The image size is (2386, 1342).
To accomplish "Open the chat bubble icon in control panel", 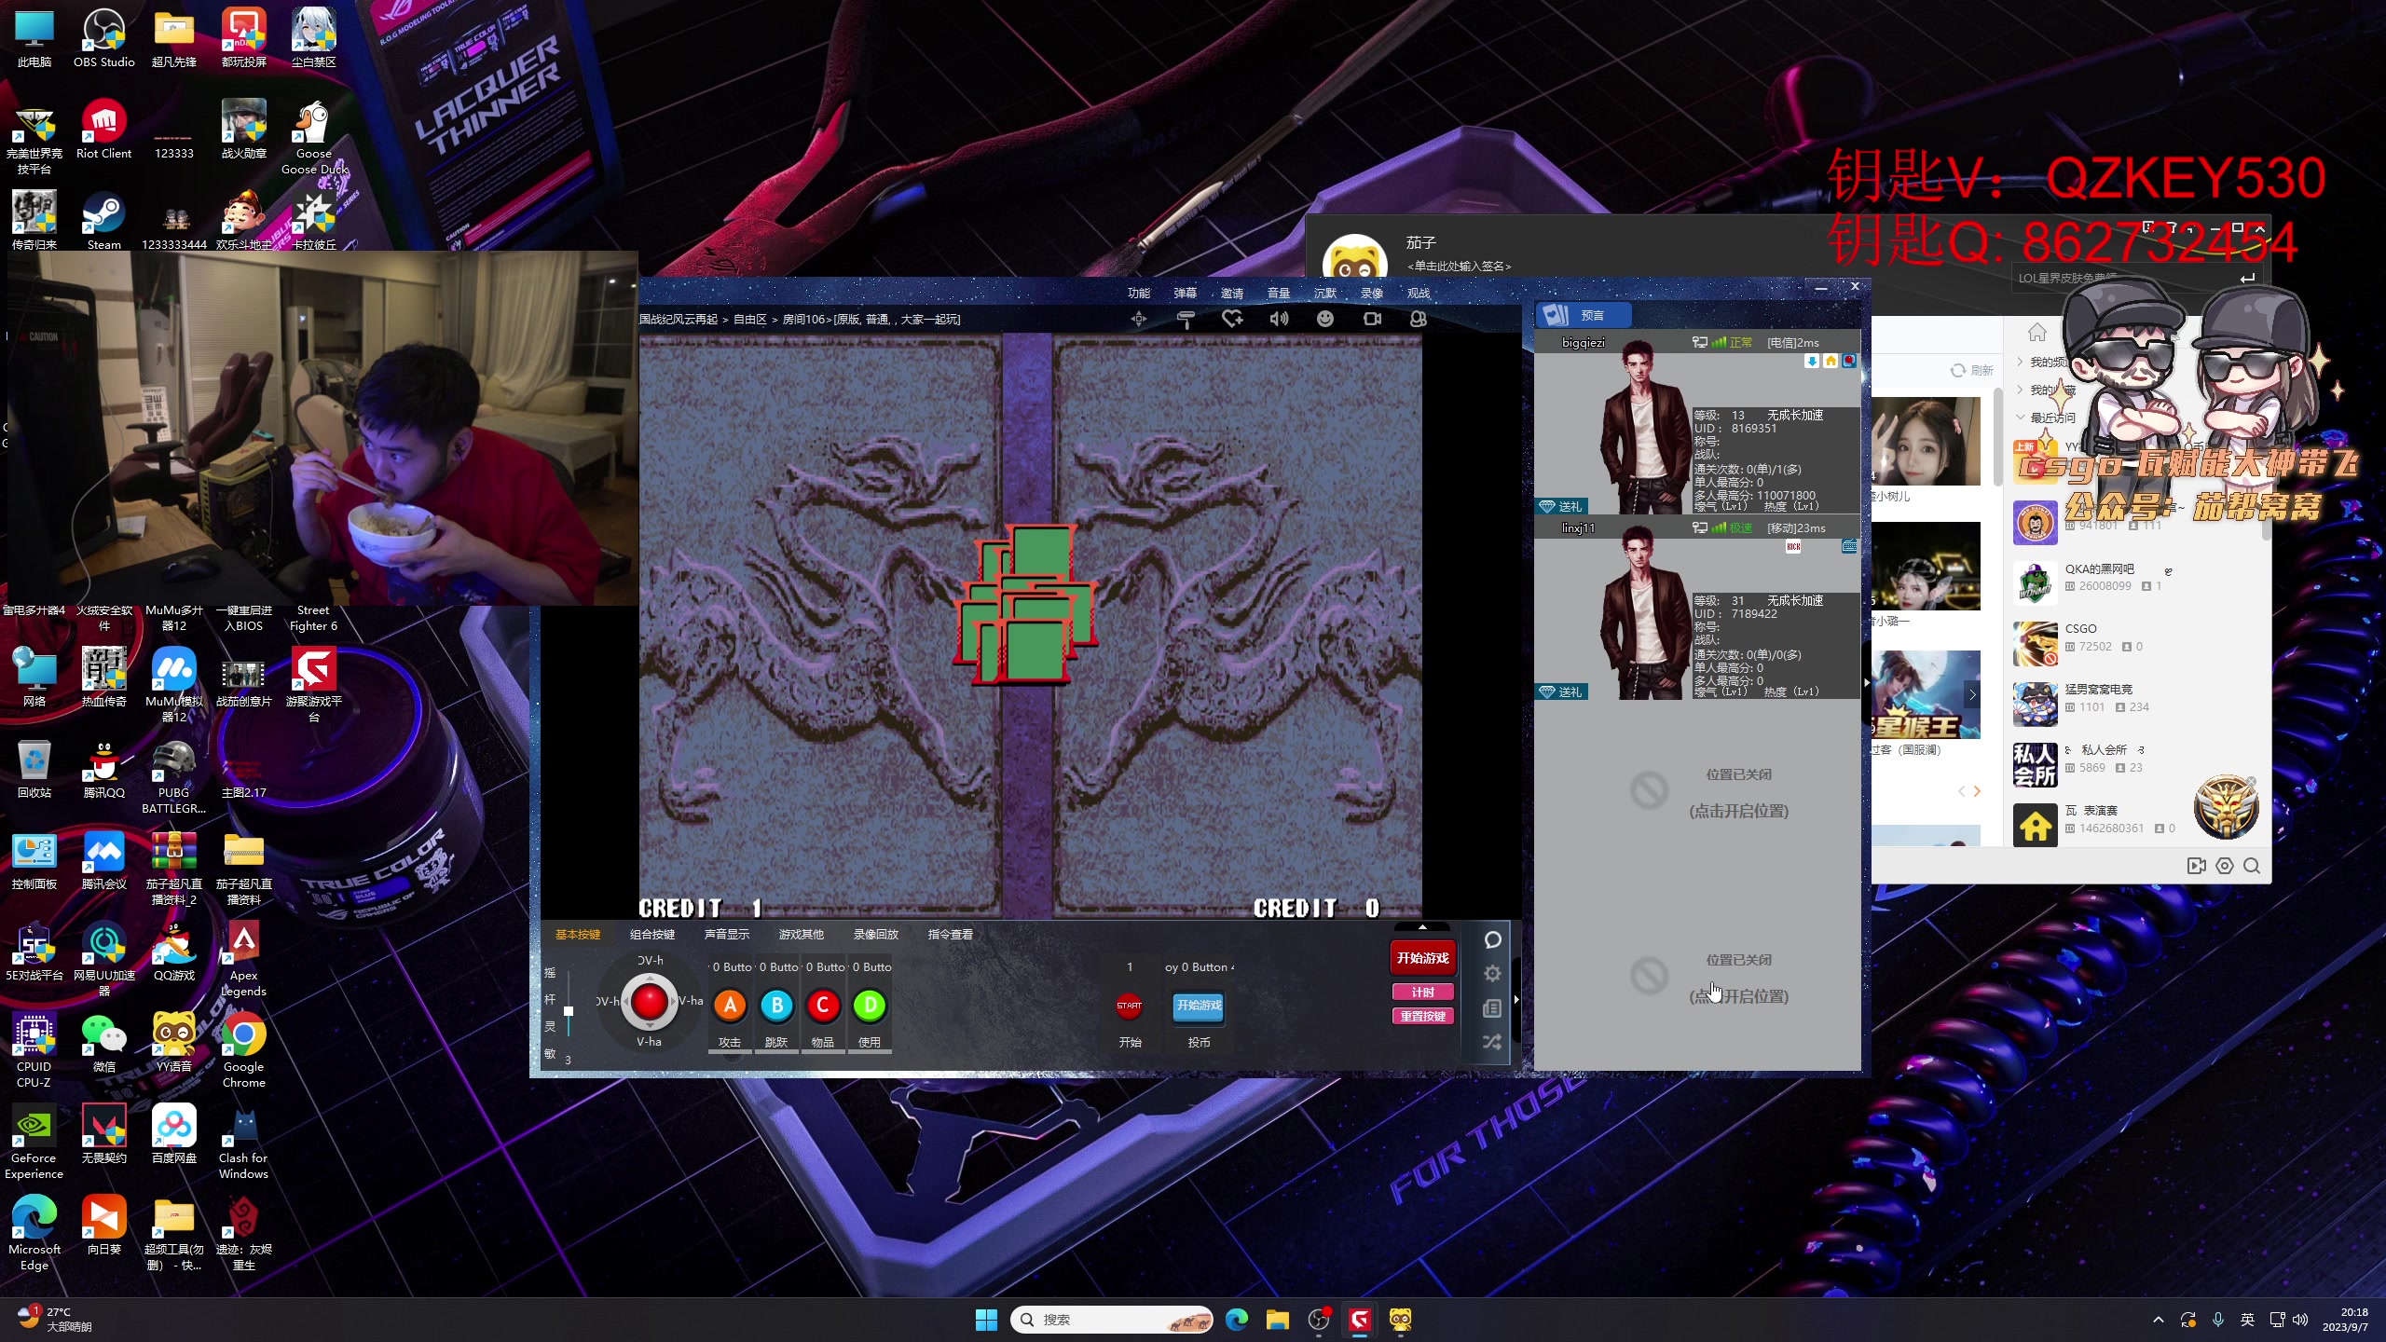I will [x=1492, y=940].
